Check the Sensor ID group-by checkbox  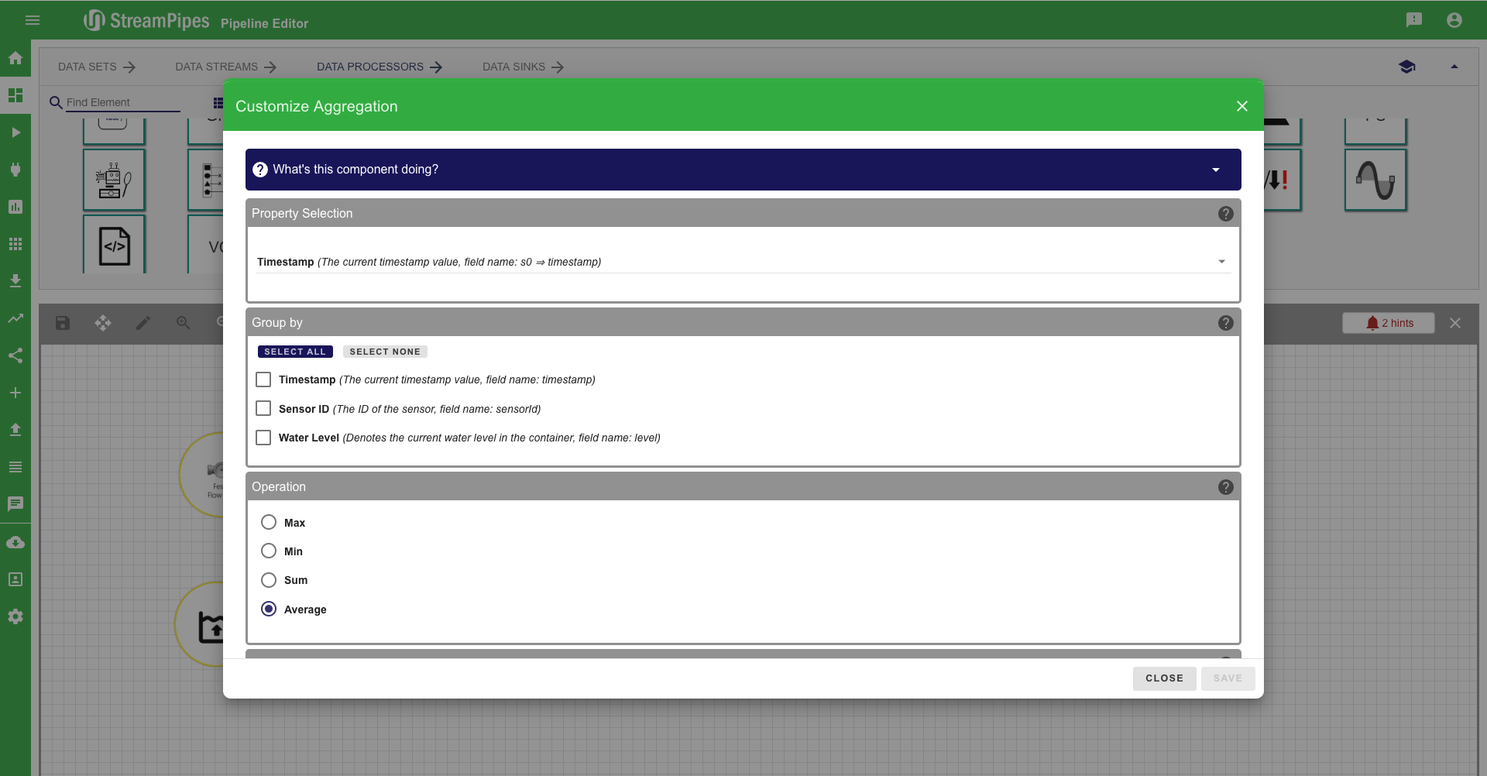[x=263, y=409]
